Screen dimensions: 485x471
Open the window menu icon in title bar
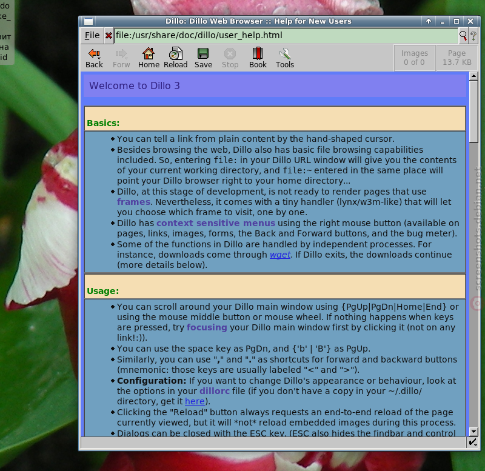89,21
